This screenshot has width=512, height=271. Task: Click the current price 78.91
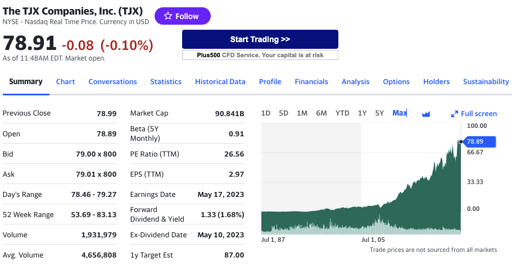tap(29, 43)
